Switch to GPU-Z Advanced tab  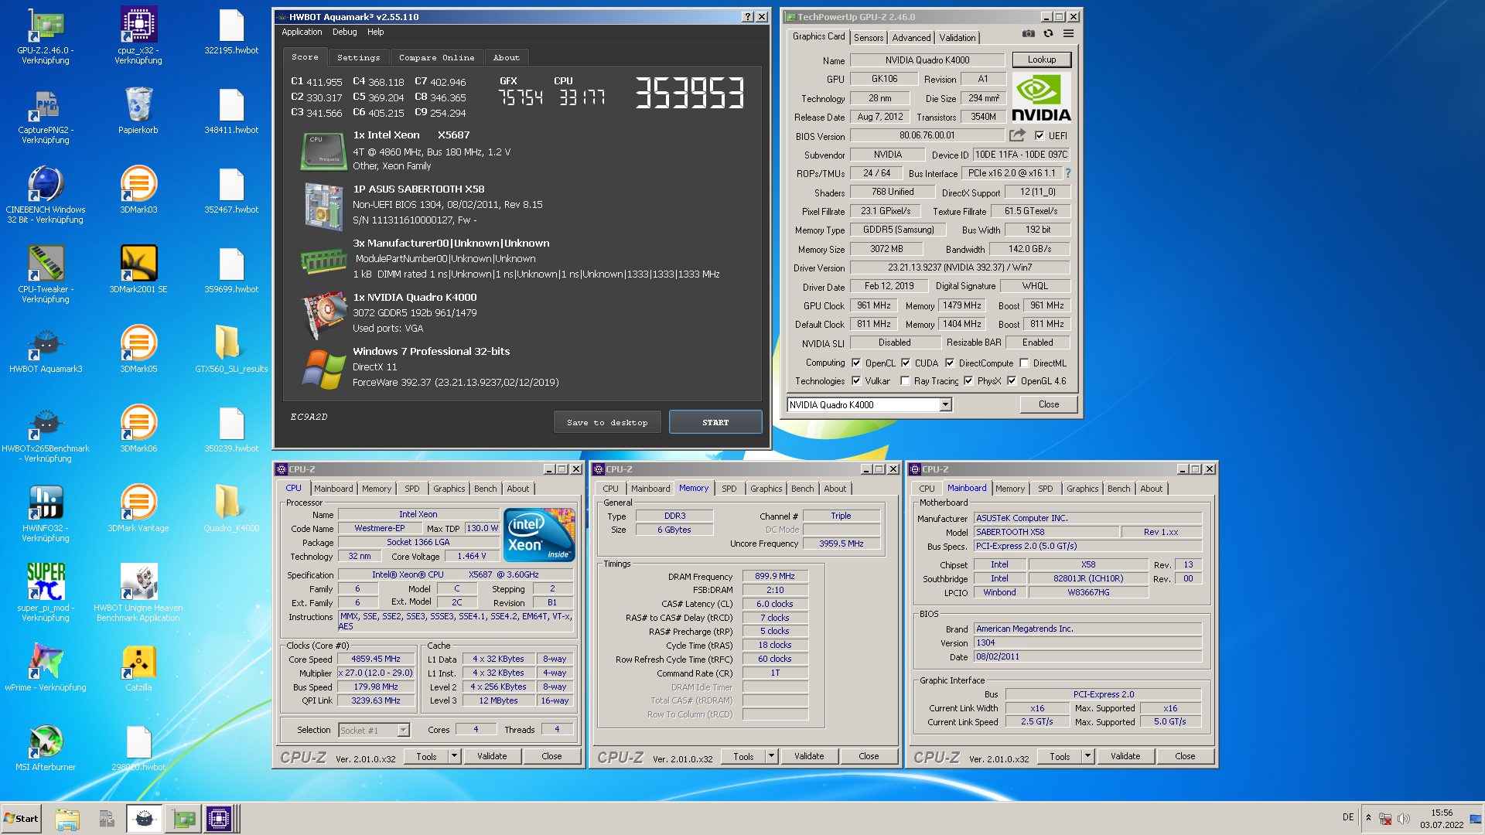point(911,38)
